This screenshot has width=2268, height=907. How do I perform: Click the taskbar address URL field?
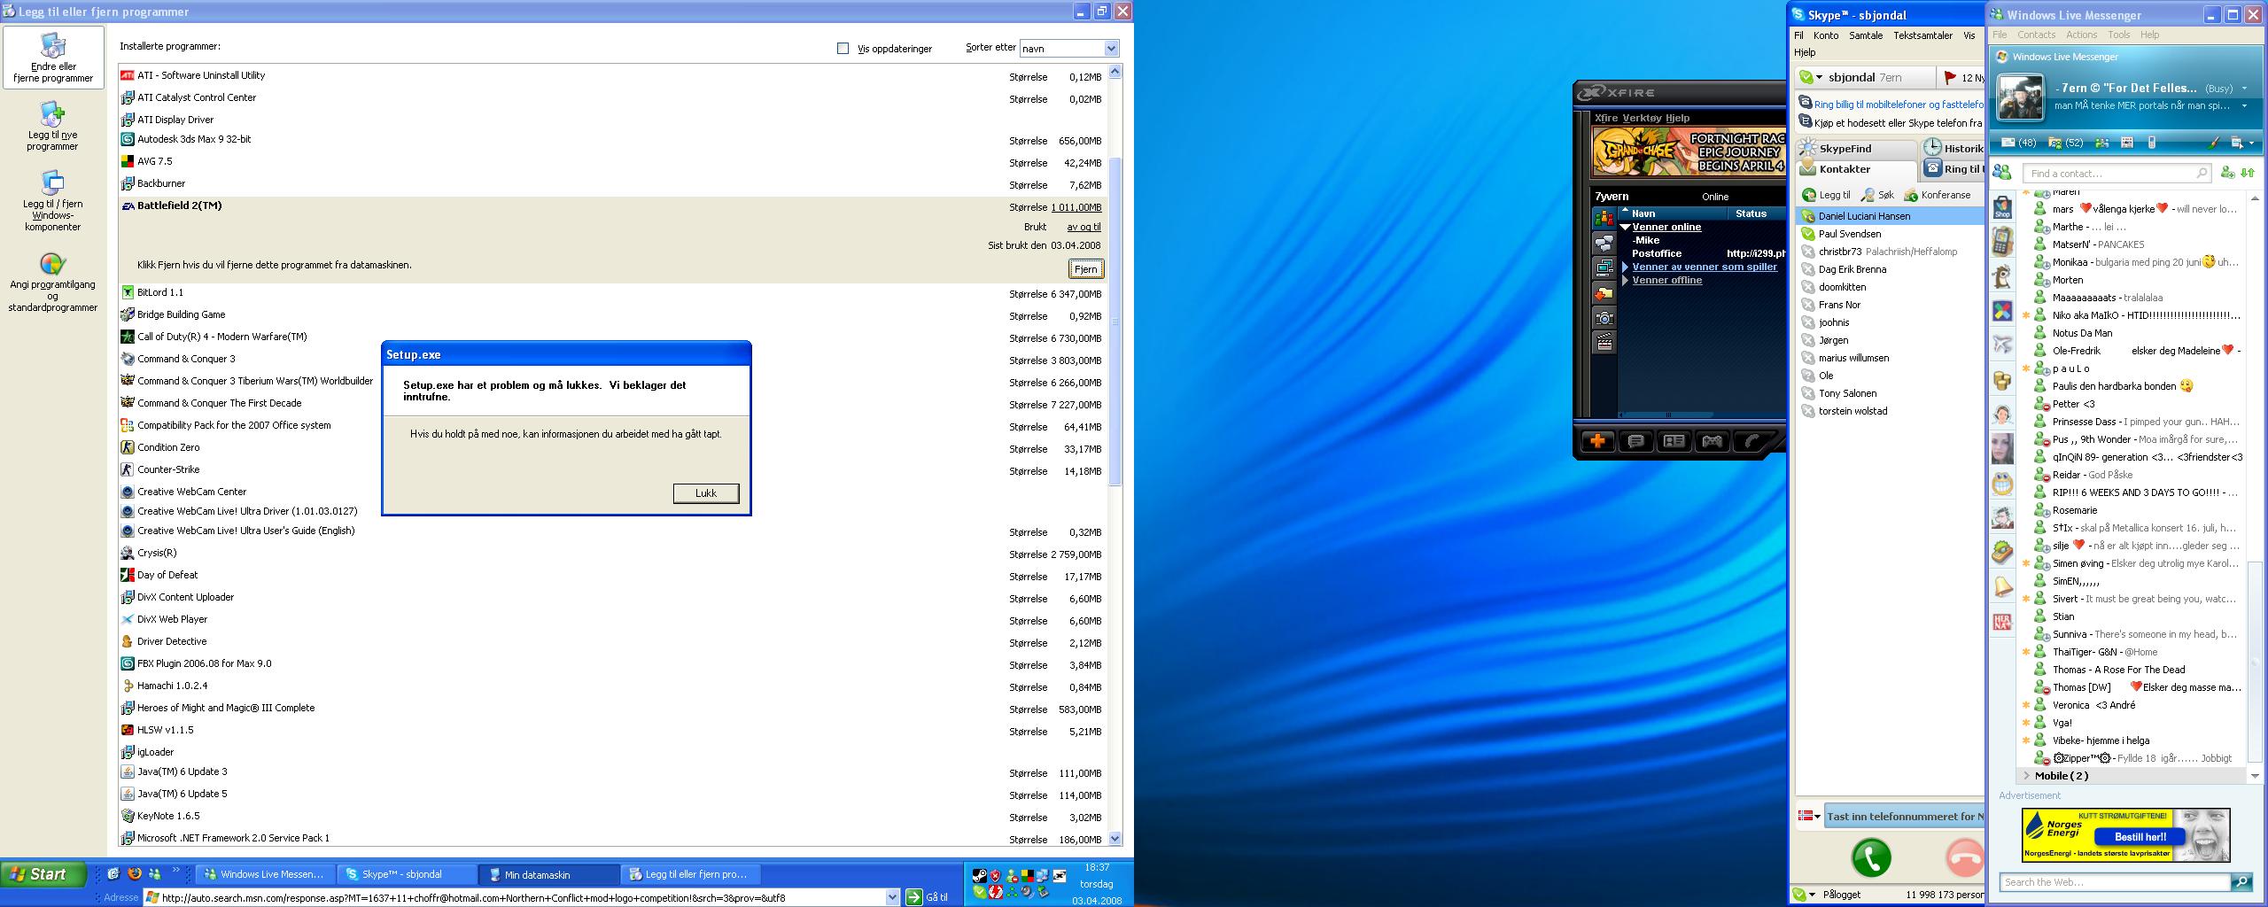514,897
